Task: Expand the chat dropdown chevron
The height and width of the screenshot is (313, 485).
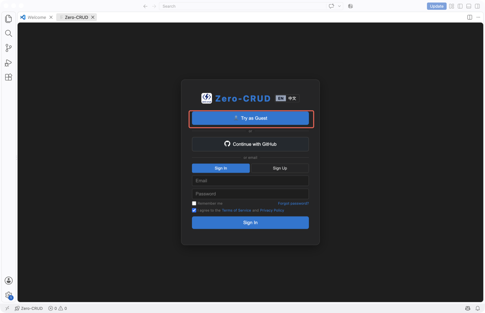Action: pyautogui.click(x=339, y=6)
